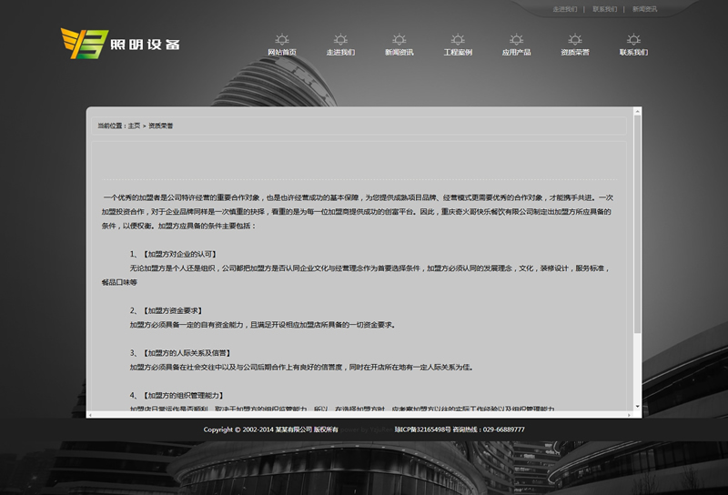Click the lamp icon above 资质荣誉

(x=575, y=39)
